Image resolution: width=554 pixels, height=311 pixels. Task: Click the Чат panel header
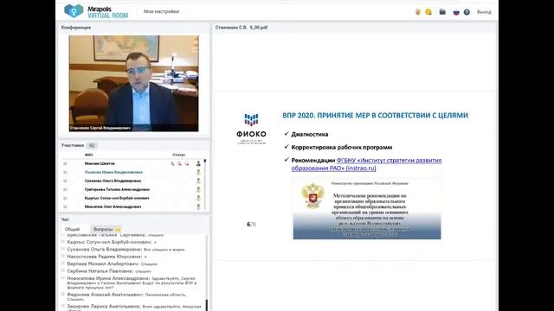[65, 219]
